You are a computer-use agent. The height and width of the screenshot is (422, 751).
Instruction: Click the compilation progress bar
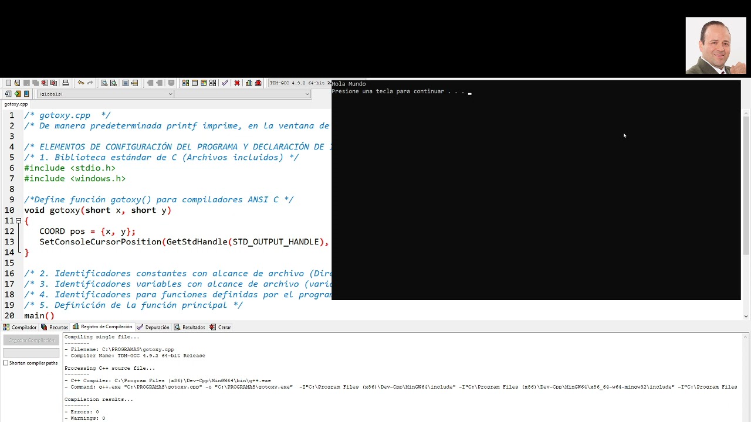tap(31, 352)
